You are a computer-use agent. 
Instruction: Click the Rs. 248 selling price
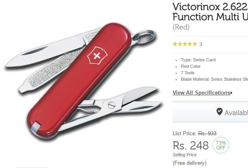coord(191,145)
